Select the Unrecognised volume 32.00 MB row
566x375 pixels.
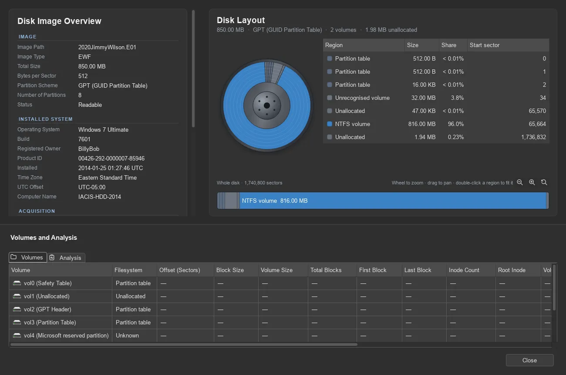436,98
